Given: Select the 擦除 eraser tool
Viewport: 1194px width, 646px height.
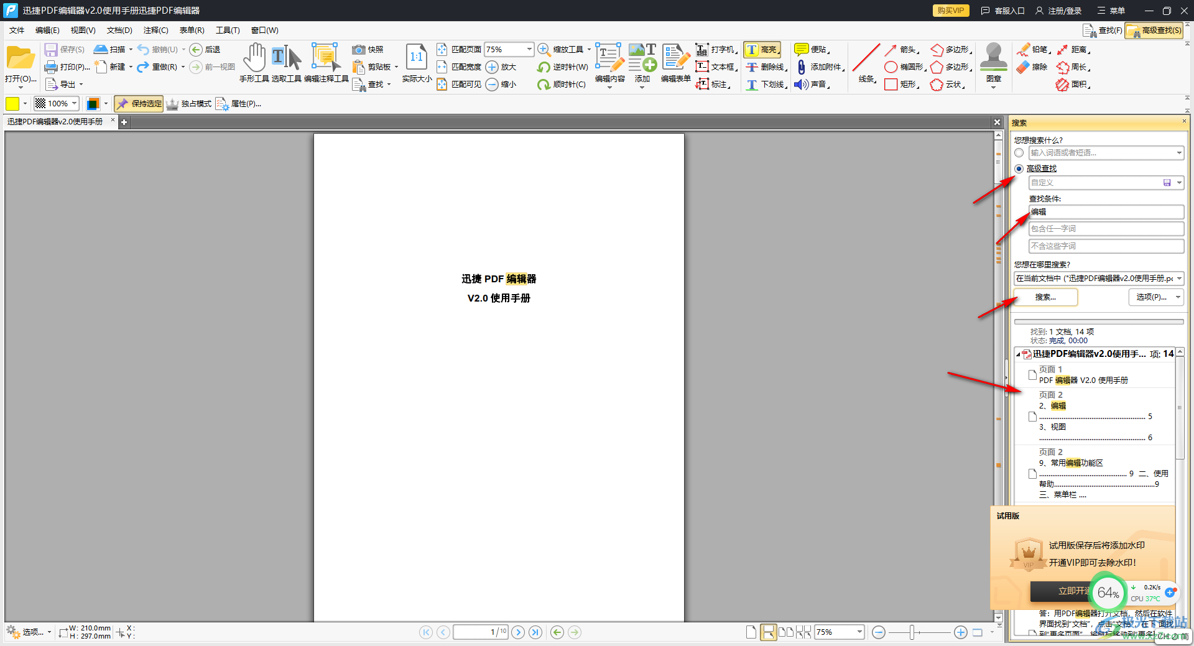Looking at the screenshot, I should (x=1032, y=67).
